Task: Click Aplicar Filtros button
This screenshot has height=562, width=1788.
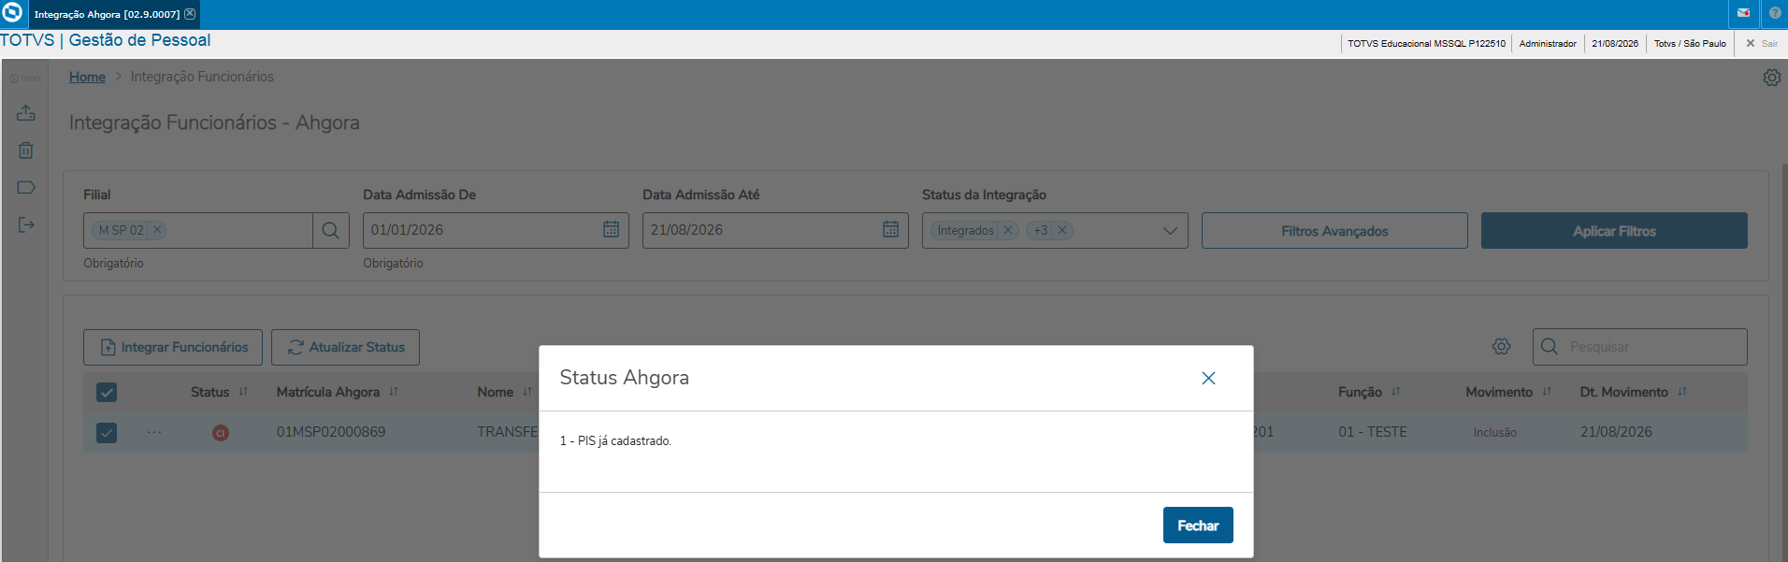Action: click(1614, 231)
